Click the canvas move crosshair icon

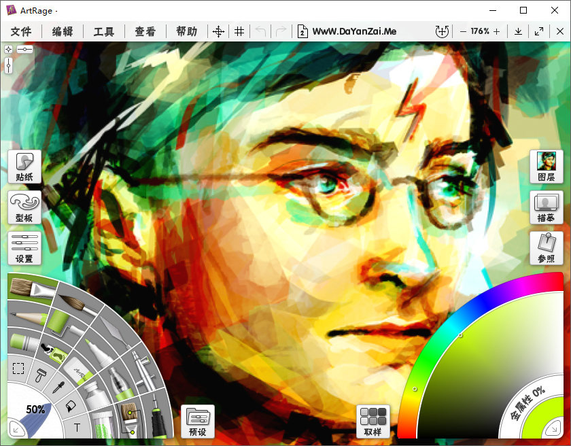(x=218, y=32)
